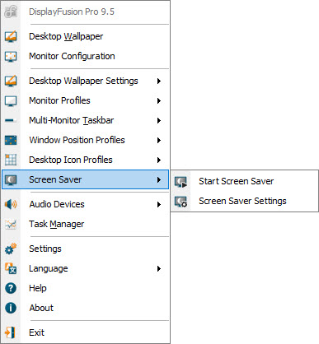Image resolution: width=319 pixels, height=344 pixels.
Task: Click the Screen Saver moon icon
Action: coord(11,180)
